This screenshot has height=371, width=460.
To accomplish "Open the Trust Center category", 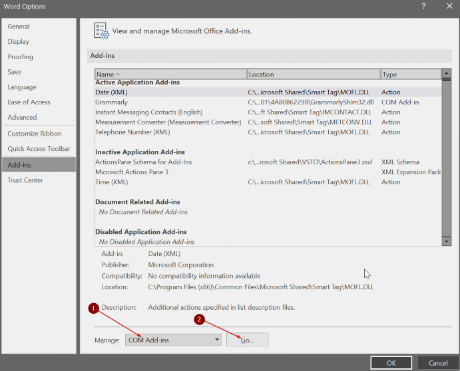I will click(25, 180).
